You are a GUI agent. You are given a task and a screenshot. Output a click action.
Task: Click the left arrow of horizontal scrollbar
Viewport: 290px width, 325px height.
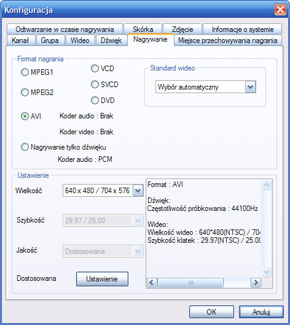pos(152,283)
